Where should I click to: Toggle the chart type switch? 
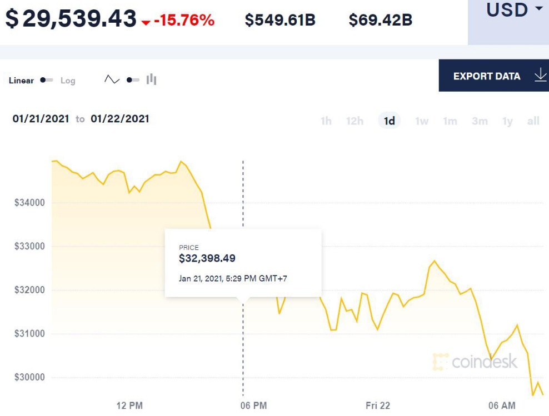click(132, 79)
